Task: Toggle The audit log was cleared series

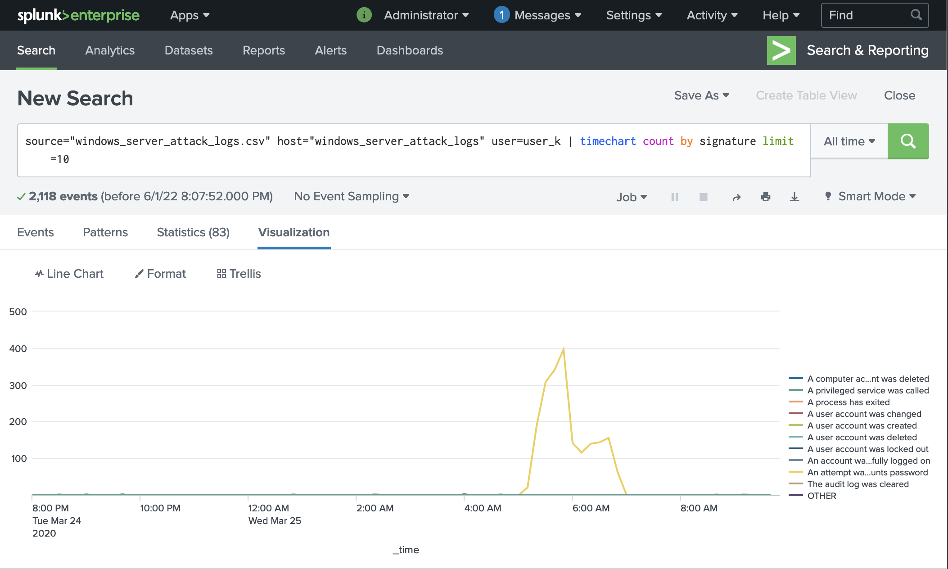Action: click(x=858, y=484)
